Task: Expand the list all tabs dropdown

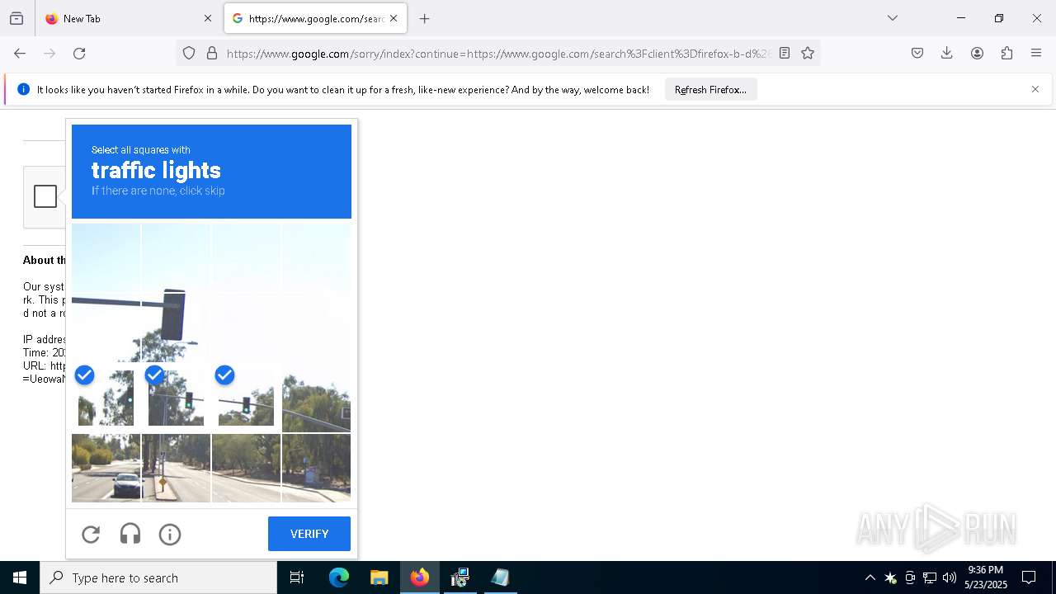Action: pos(893,18)
